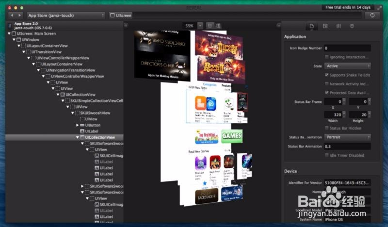Click the refresh snapshot button
This screenshot has width=388, height=227.
point(372,16)
